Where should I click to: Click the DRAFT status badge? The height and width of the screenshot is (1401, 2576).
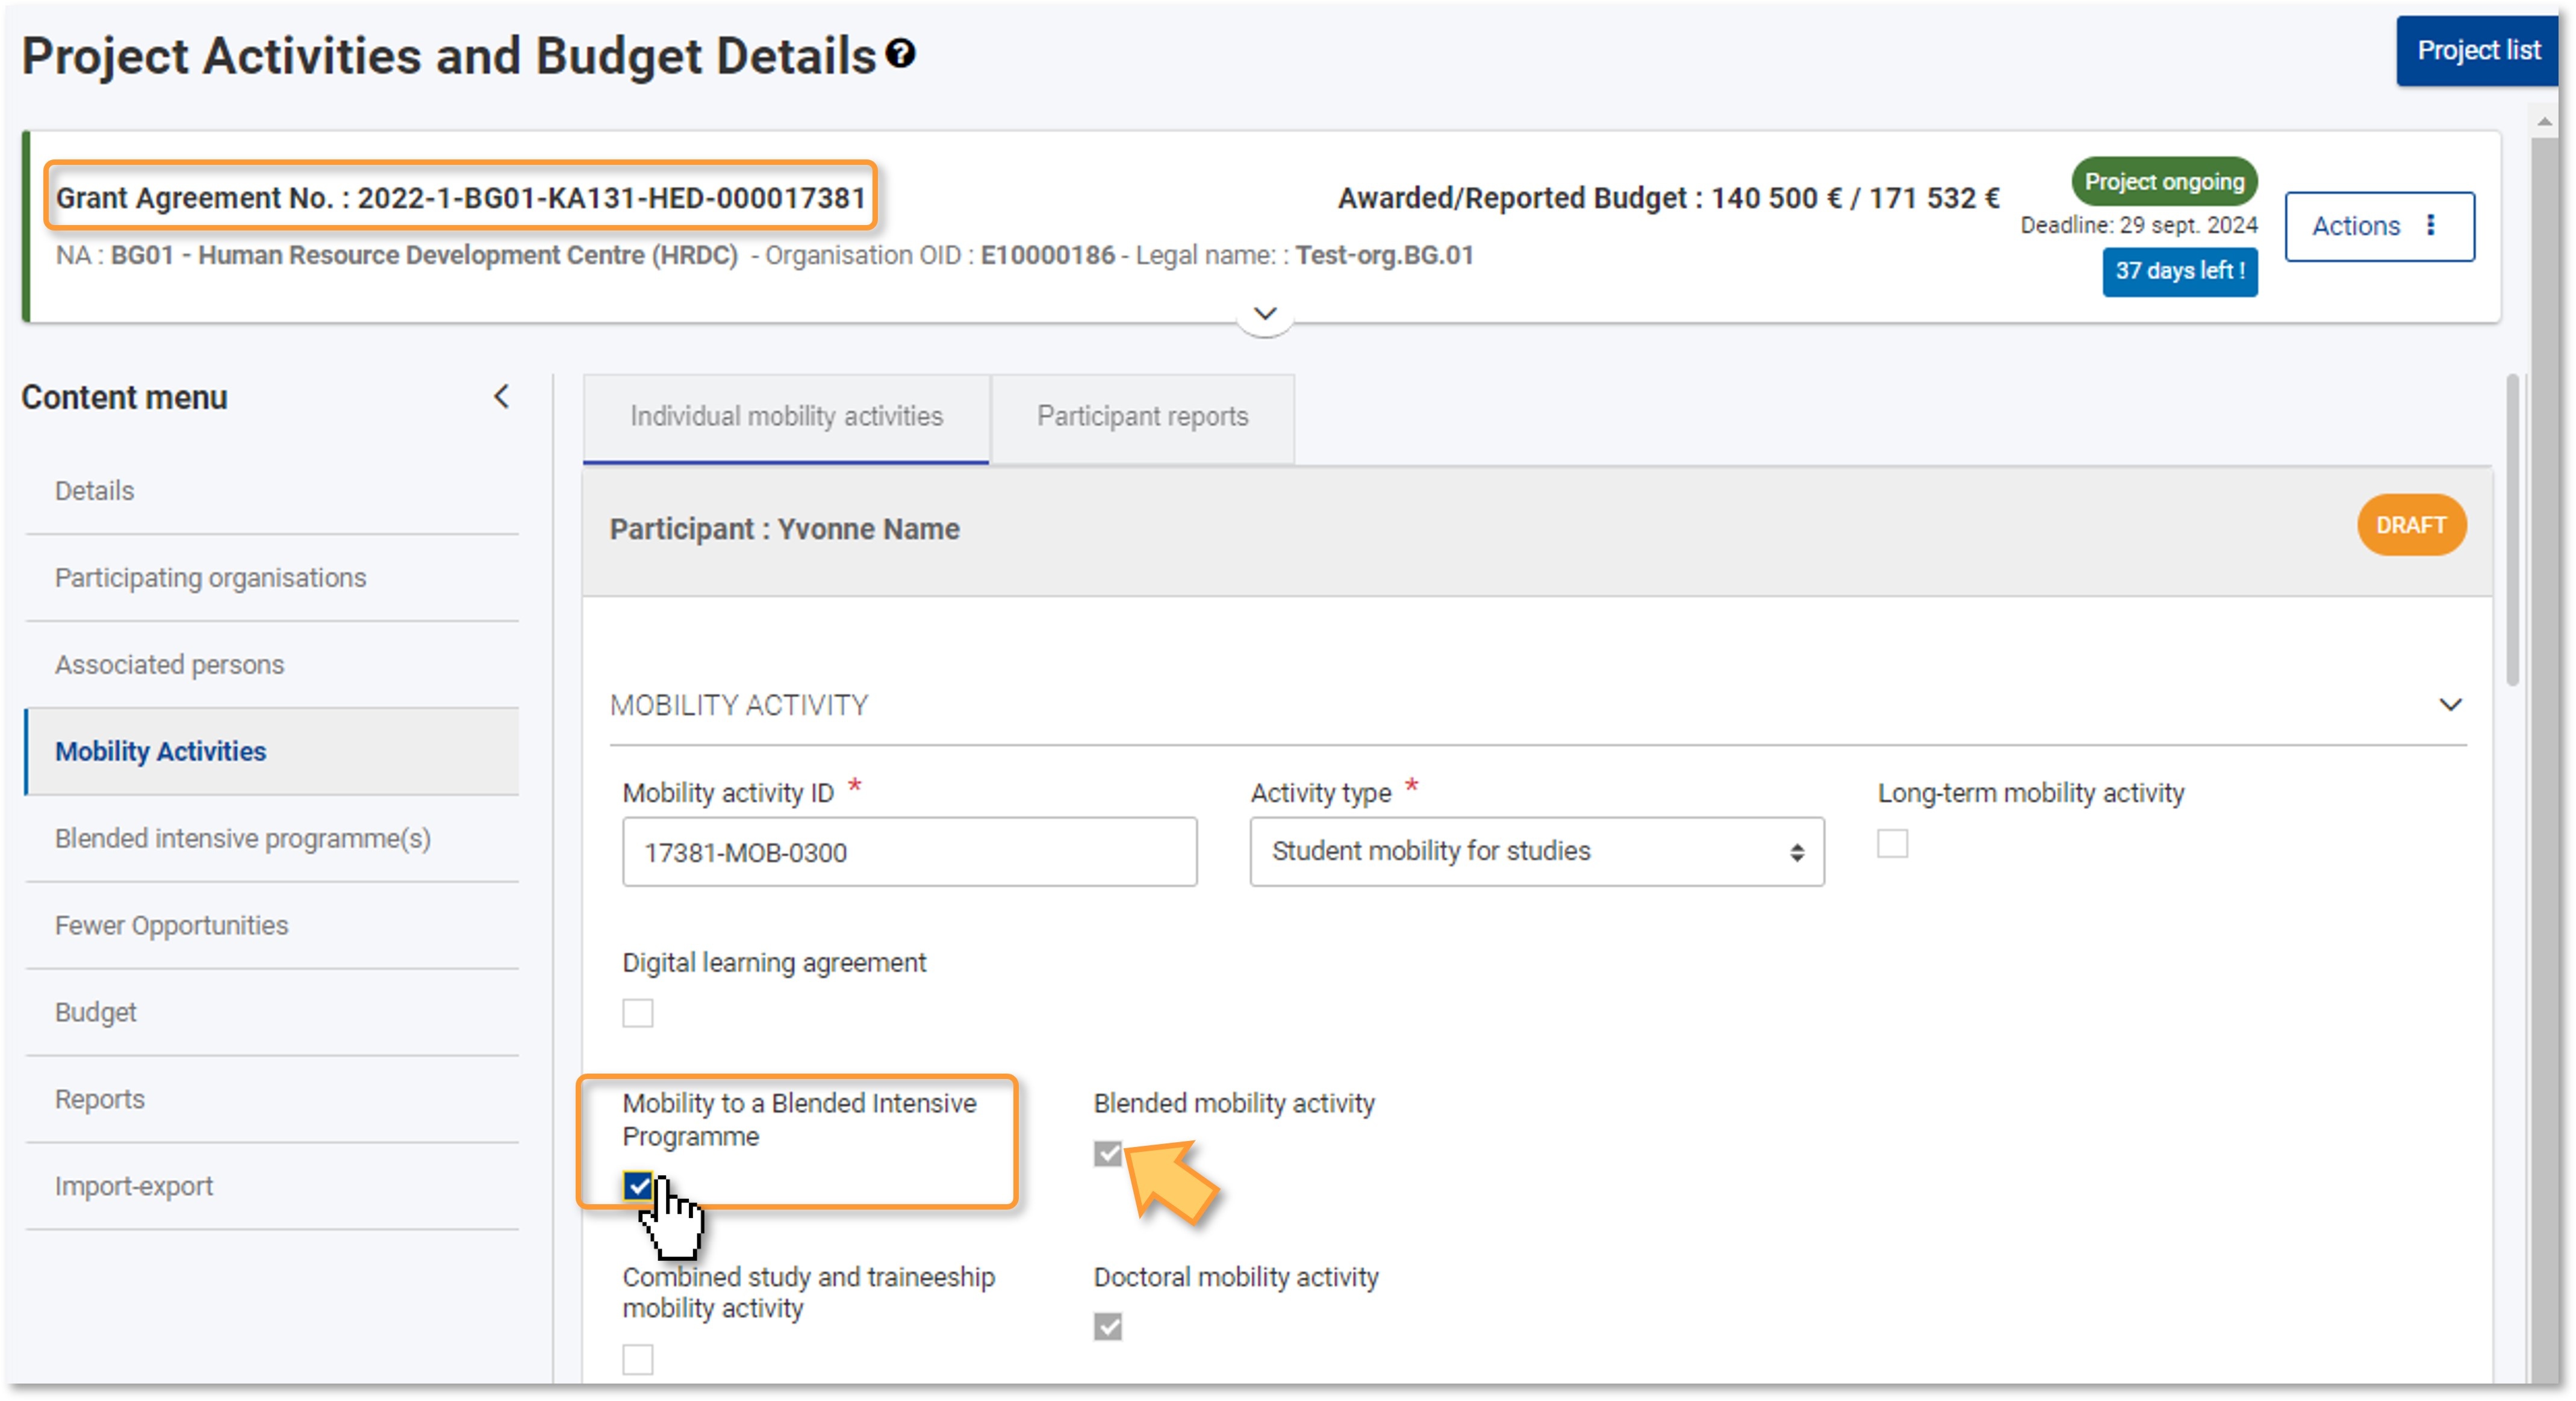click(2411, 525)
